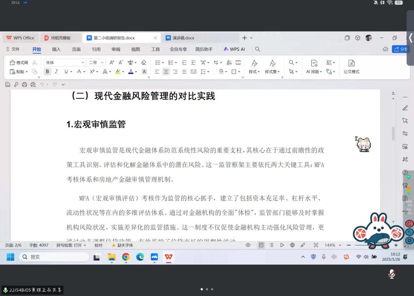Open the 公文模式 document mode
The height and width of the screenshot is (296, 414).
(x=351, y=66)
